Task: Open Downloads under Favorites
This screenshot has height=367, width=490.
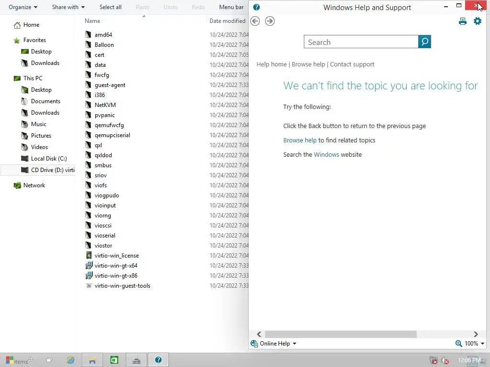Action: coord(45,63)
